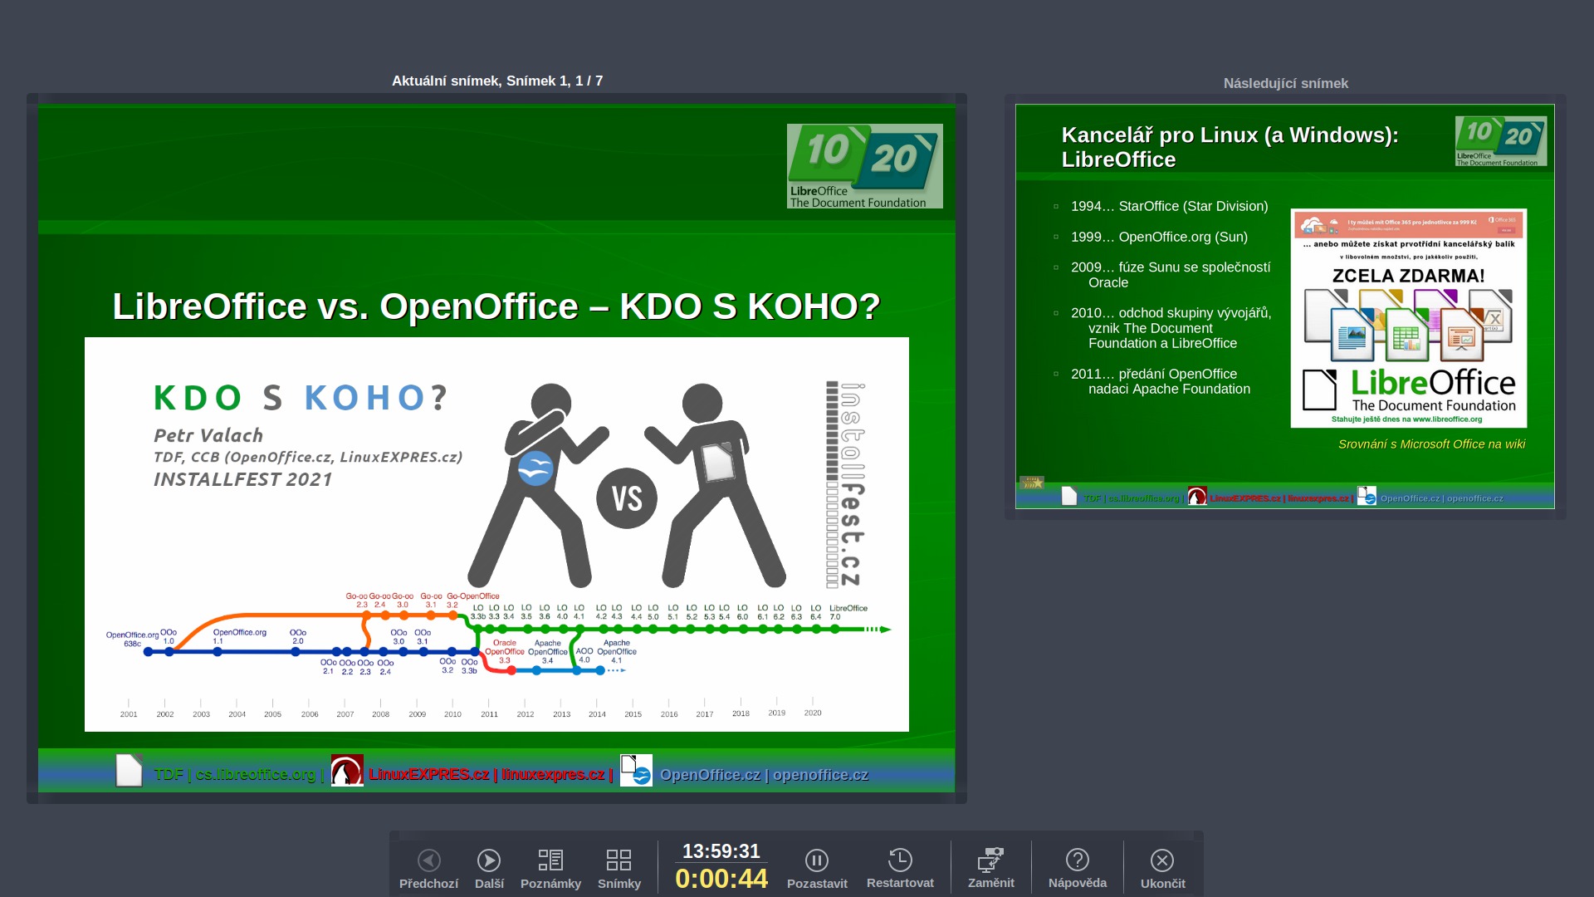Click the OpenOffice icon in current slide footer
Image resolution: width=1594 pixels, height=897 pixels.
[636, 771]
